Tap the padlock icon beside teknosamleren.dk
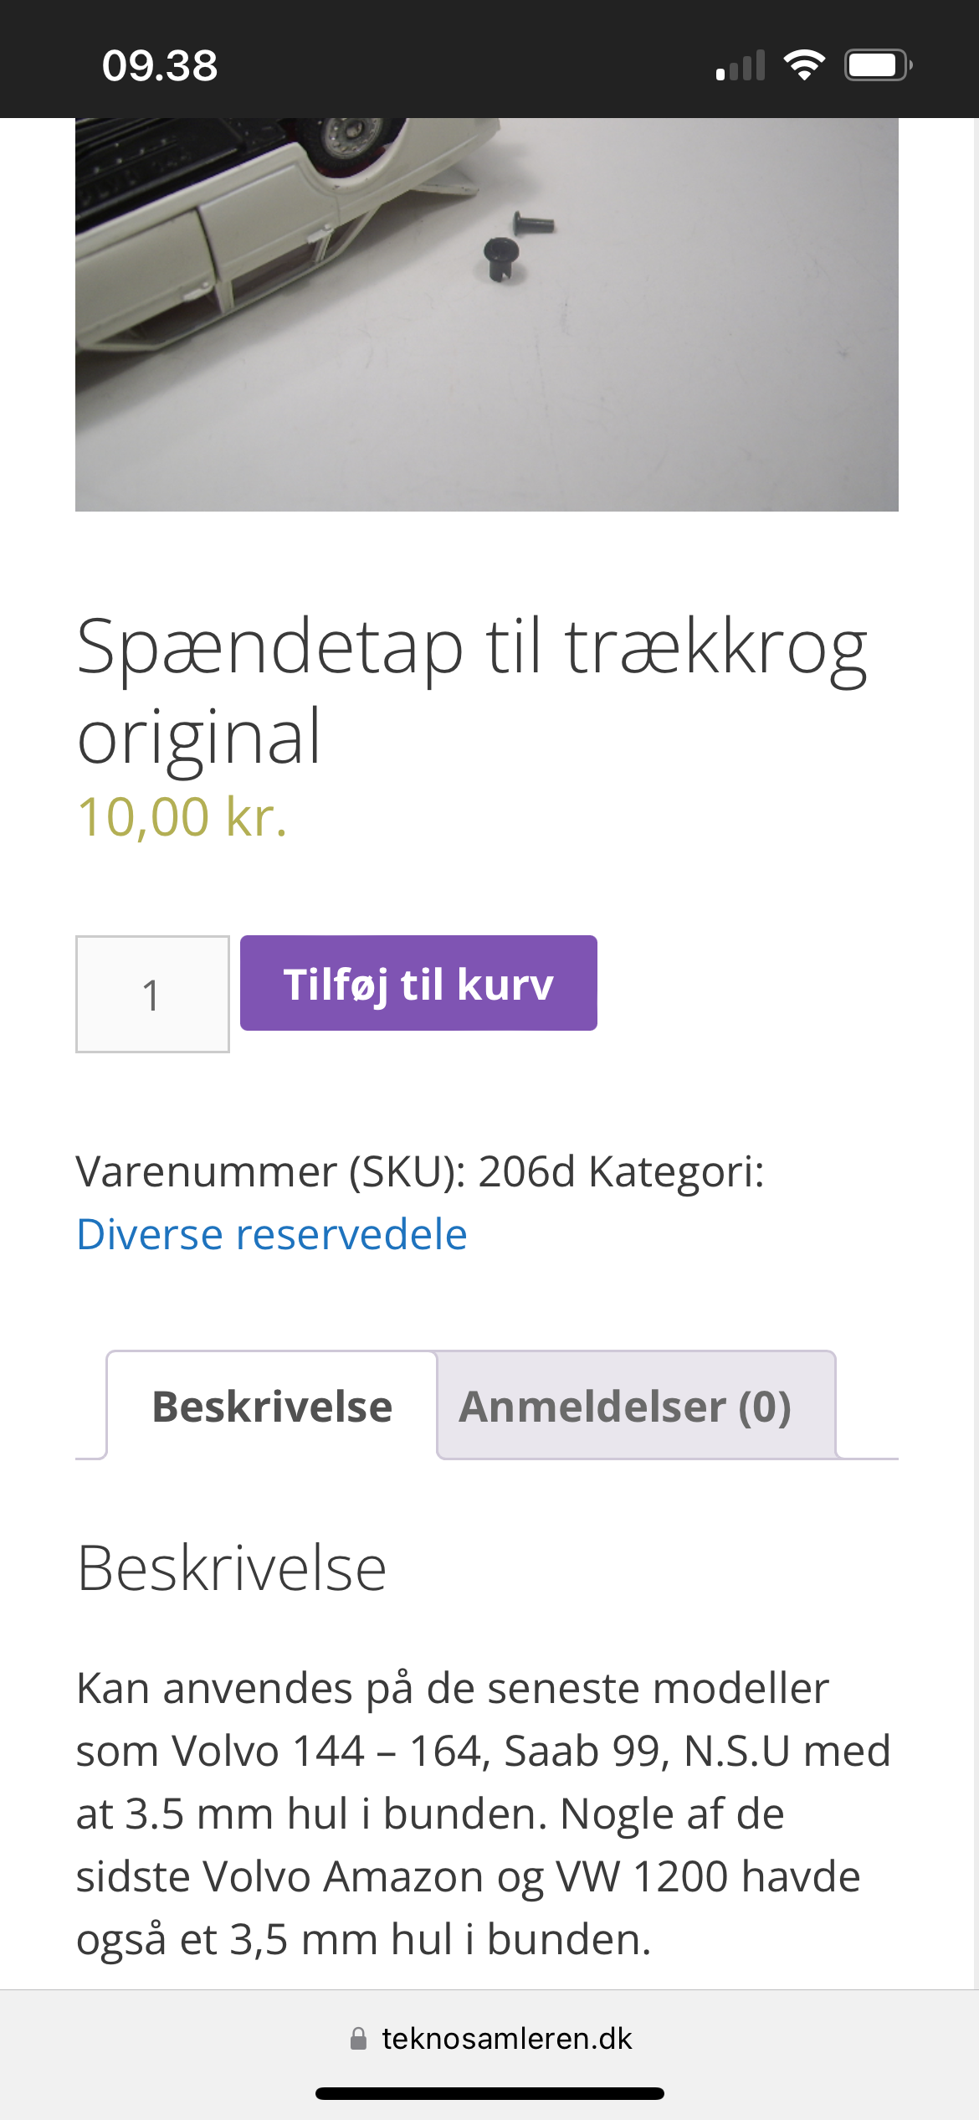 coord(358,2038)
